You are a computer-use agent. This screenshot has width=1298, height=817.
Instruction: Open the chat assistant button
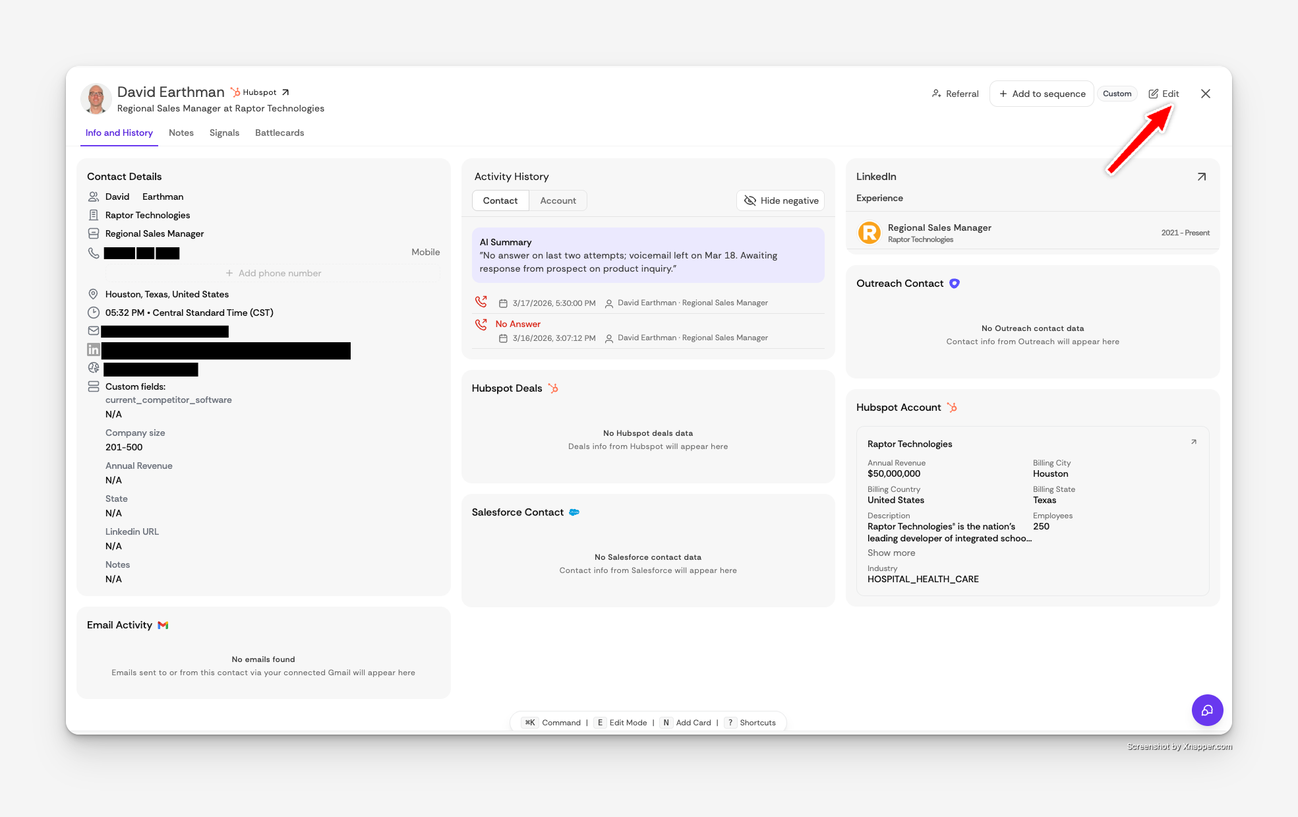point(1207,710)
